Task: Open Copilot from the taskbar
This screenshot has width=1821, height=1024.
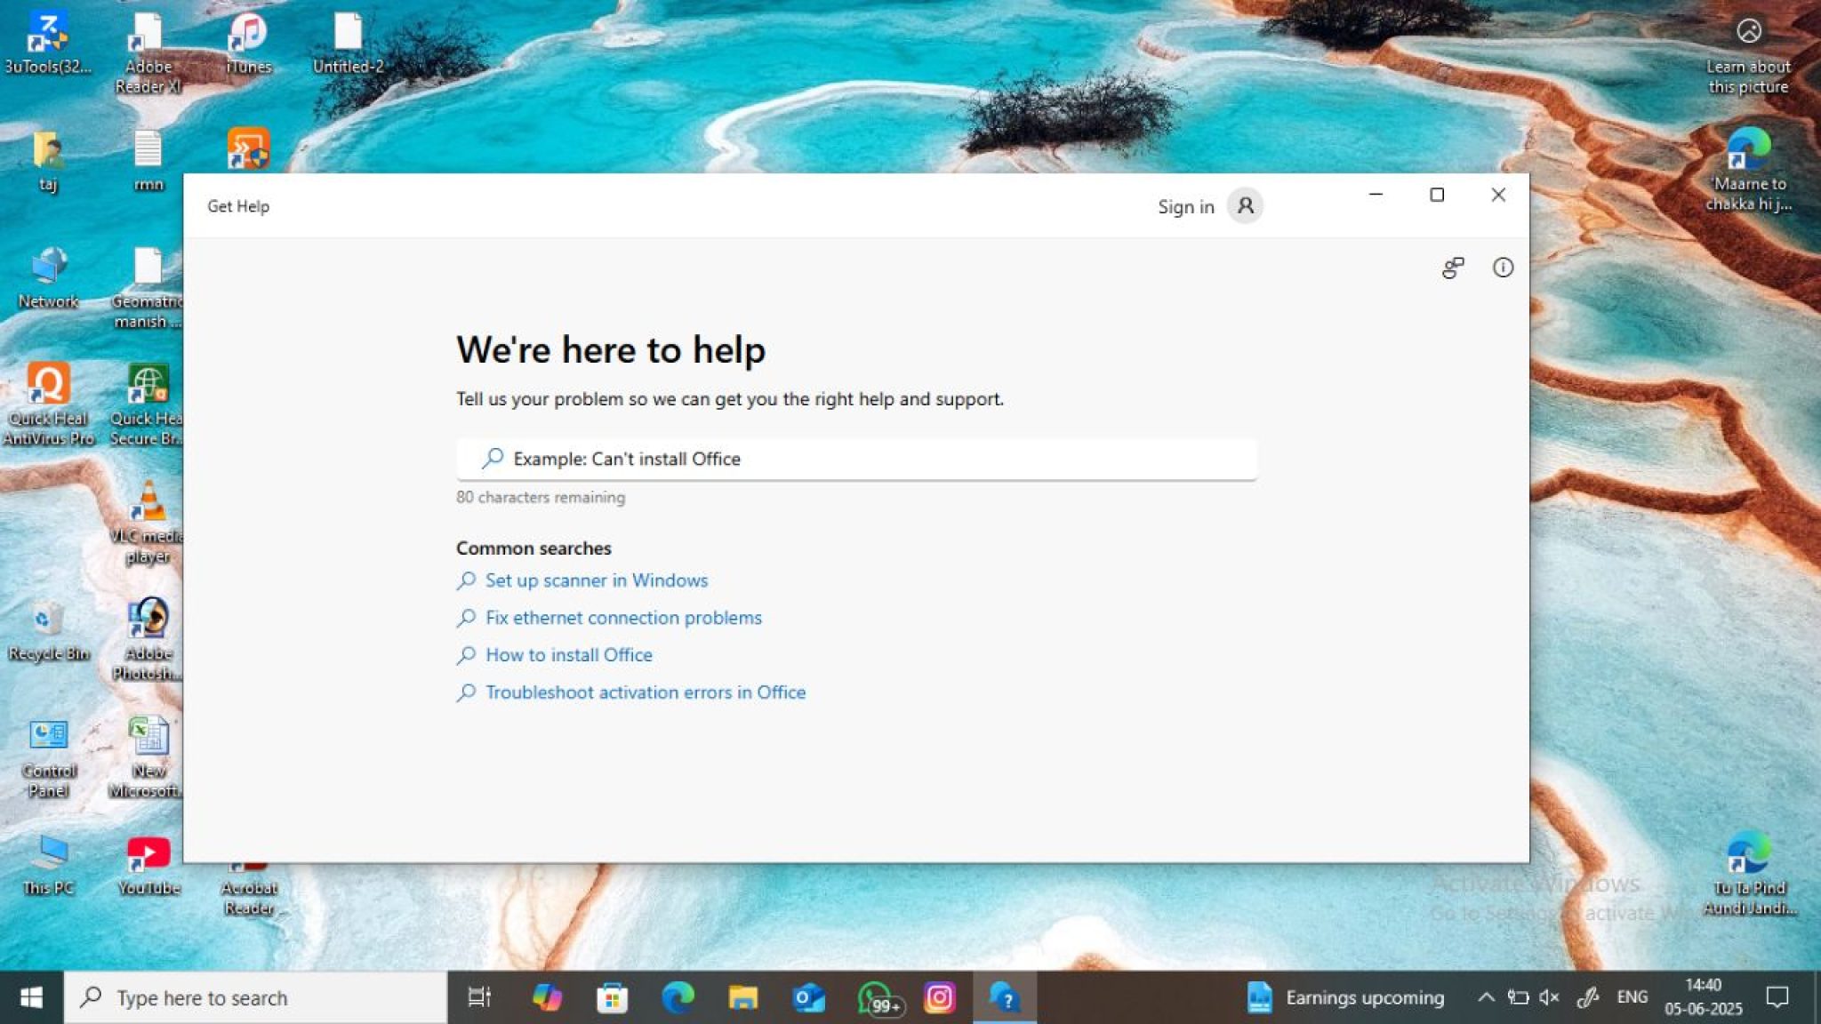Action: tap(548, 997)
